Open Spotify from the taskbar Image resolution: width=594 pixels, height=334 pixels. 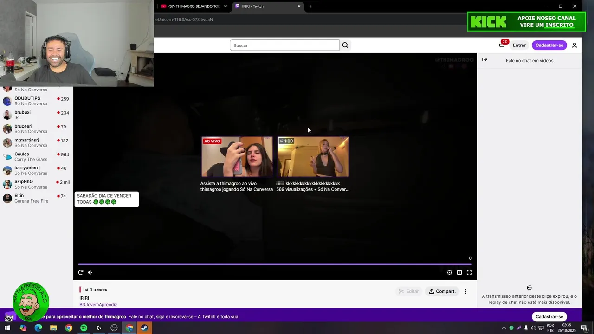point(84,328)
